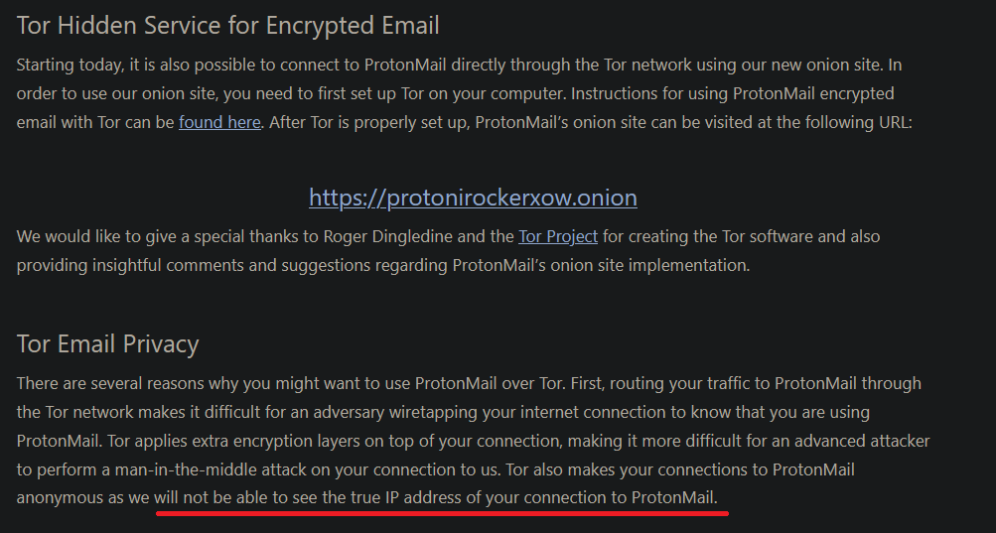Click the red underline mark beneath the text
This screenshot has height=533, width=996.
442,513
